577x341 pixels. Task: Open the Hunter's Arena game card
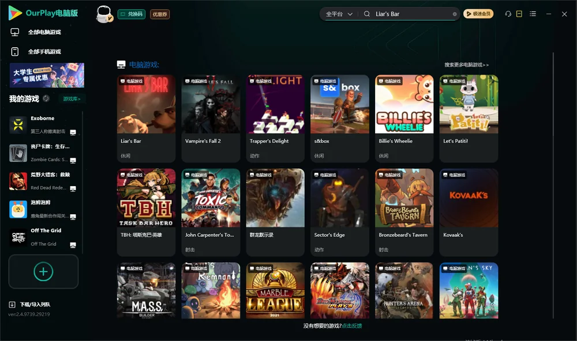pyautogui.click(x=404, y=290)
